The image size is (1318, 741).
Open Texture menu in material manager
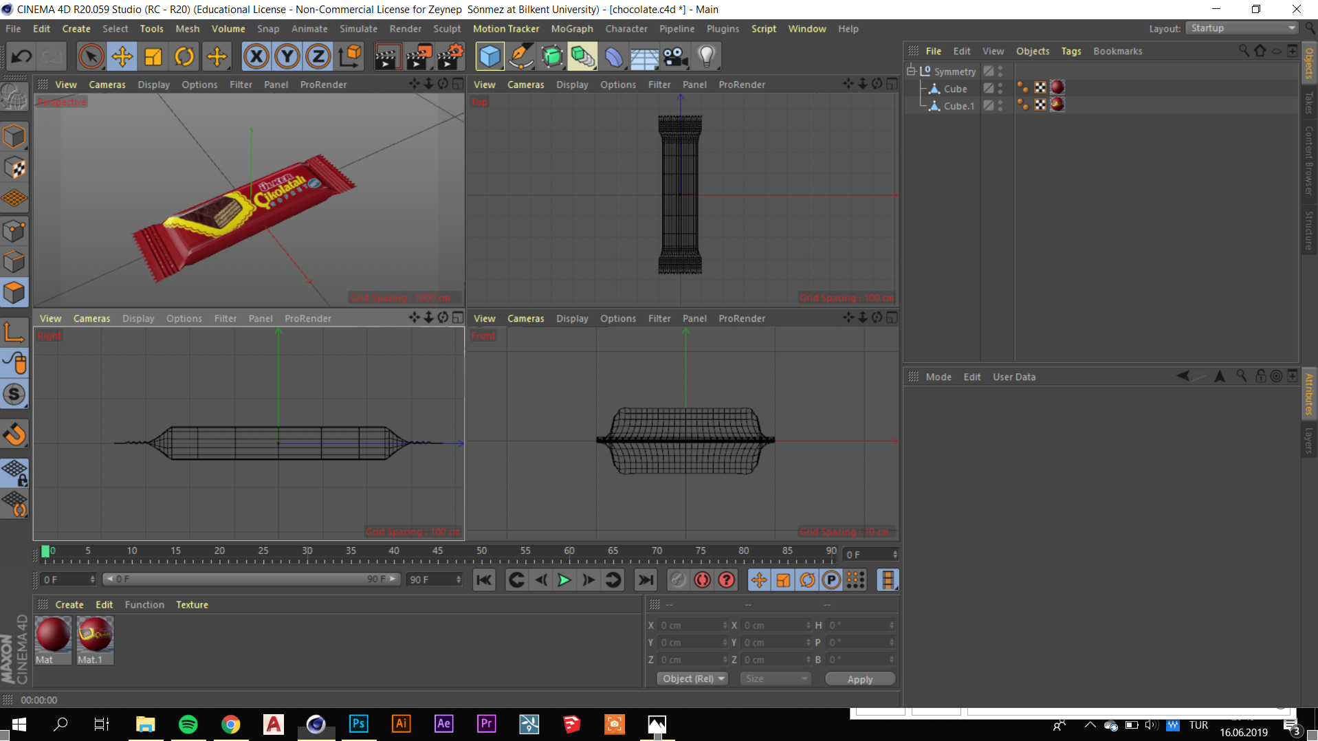coord(192,605)
